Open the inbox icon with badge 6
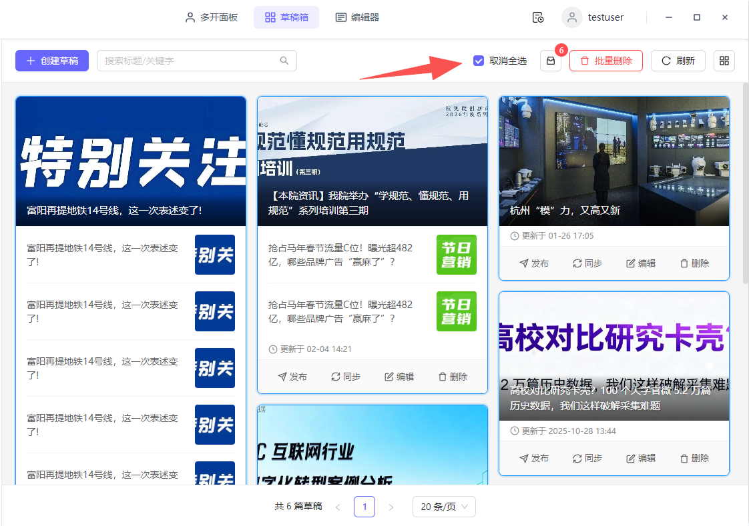This screenshot has height=526, width=749. coord(551,61)
